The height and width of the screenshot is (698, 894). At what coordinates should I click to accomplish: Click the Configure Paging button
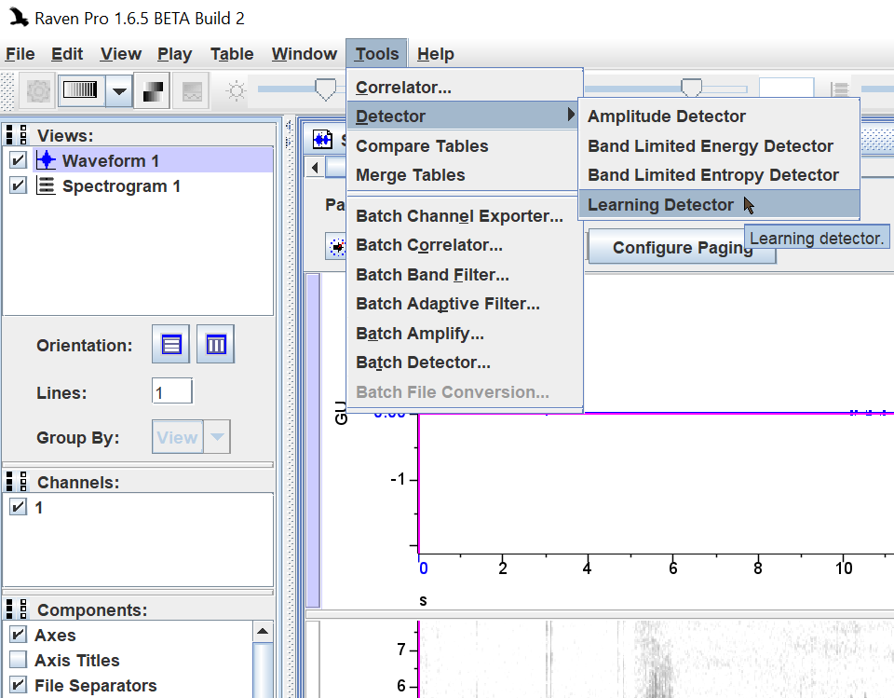[x=682, y=247]
